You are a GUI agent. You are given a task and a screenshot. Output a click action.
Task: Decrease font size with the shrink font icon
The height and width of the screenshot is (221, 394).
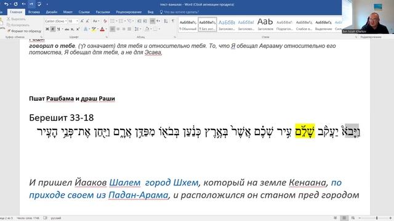pos(87,21)
